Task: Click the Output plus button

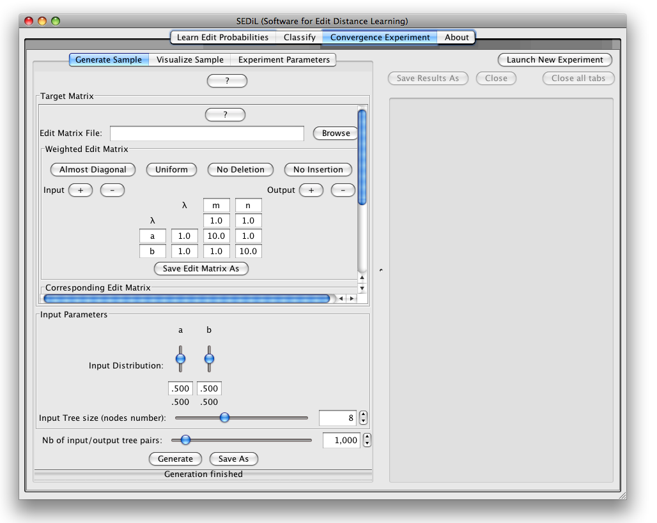Action: [x=311, y=190]
